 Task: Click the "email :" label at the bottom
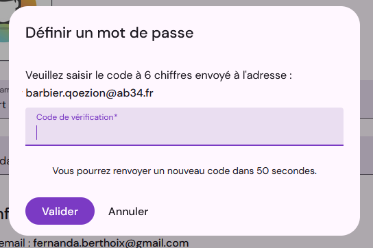click(15, 243)
